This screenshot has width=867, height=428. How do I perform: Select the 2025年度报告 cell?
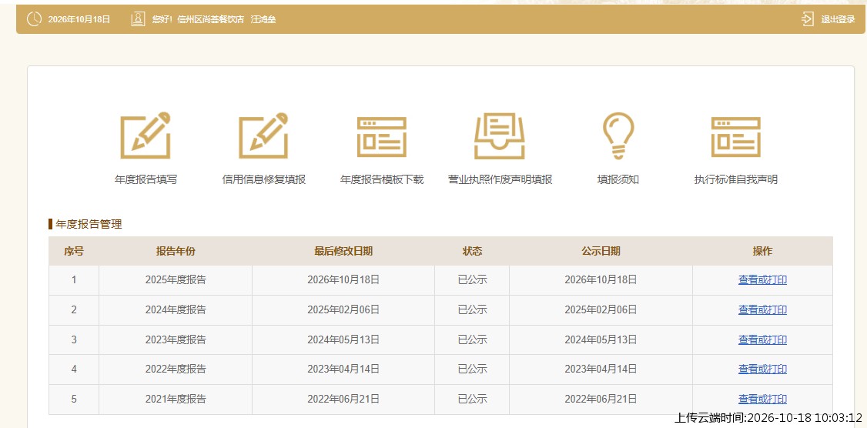176,279
